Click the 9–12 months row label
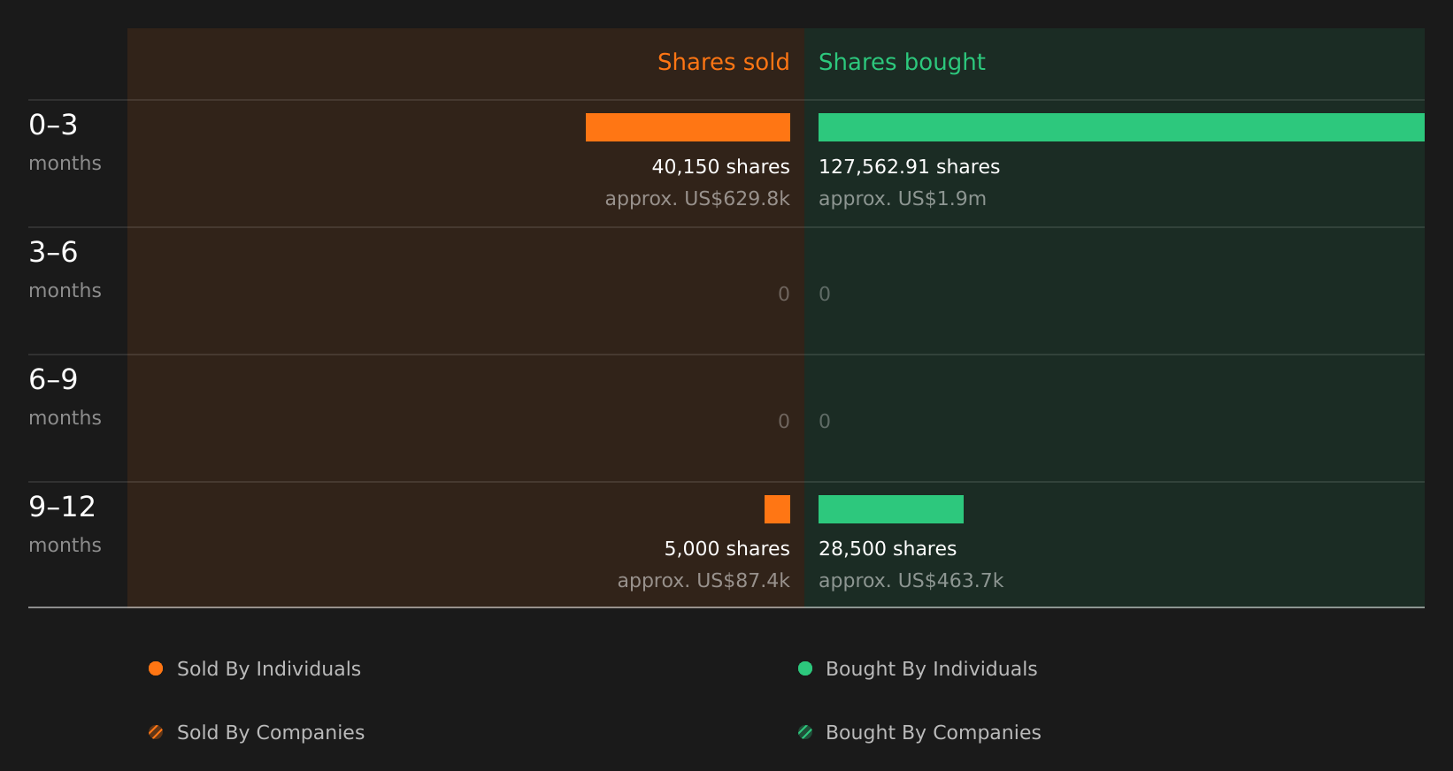Viewport: 1453px width, 771px height. pos(65,524)
